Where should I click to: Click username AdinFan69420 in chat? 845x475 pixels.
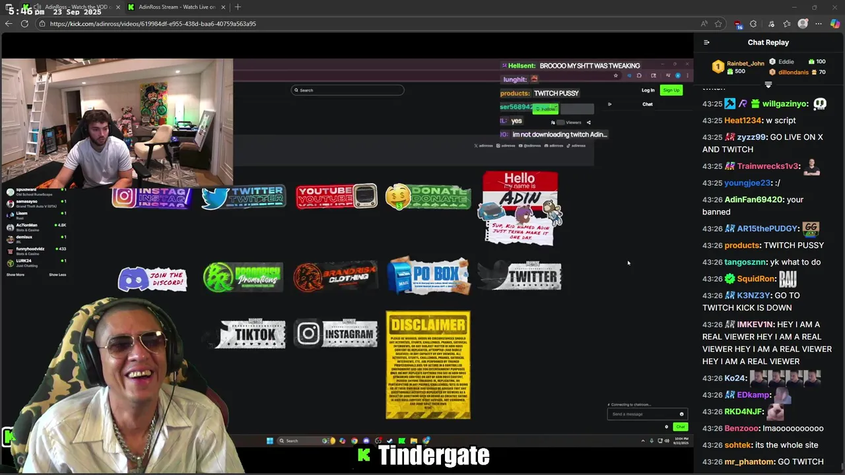pos(753,200)
